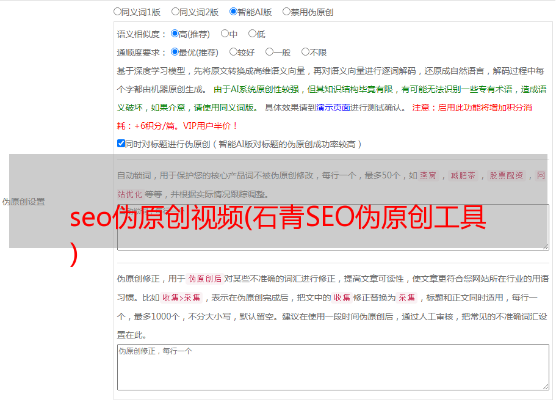The height and width of the screenshot is (402, 556).
Task: Set 语义相似度 to 高(推荐)
Action: click(x=175, y=34)
